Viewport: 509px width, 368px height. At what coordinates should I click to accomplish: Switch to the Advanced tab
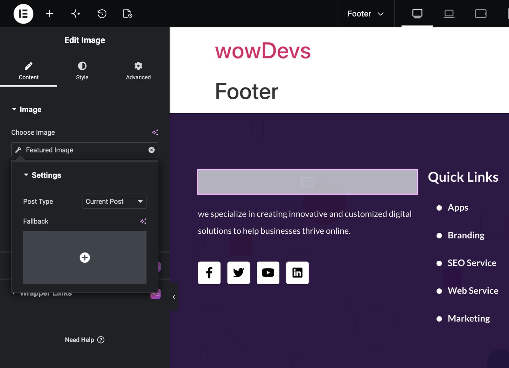point(138,70)
